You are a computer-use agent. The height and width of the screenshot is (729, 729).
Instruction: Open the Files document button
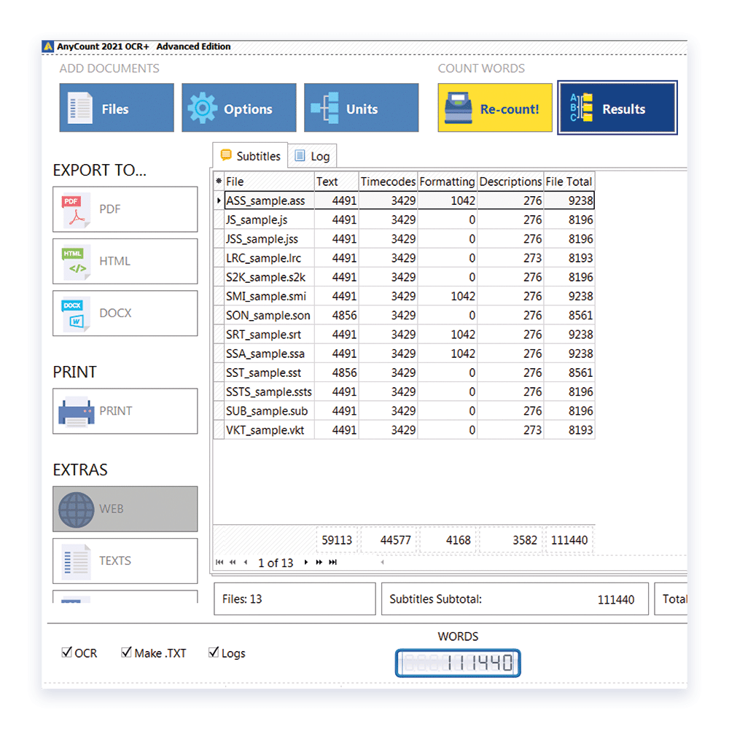tap(117, 108)
